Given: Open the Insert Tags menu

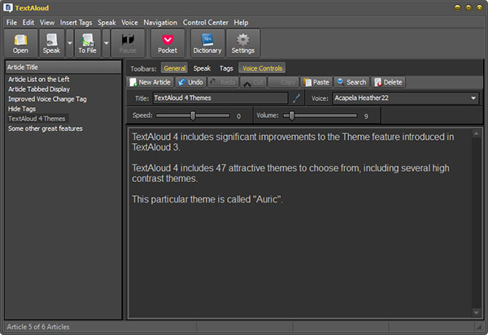Looking at the screenshot, I should (x=76, y=22).
